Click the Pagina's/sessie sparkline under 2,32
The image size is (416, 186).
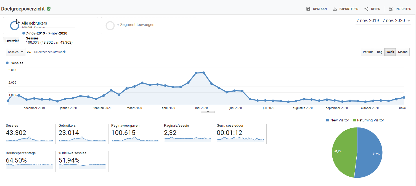pyautogui.click(x=188, y=139)
